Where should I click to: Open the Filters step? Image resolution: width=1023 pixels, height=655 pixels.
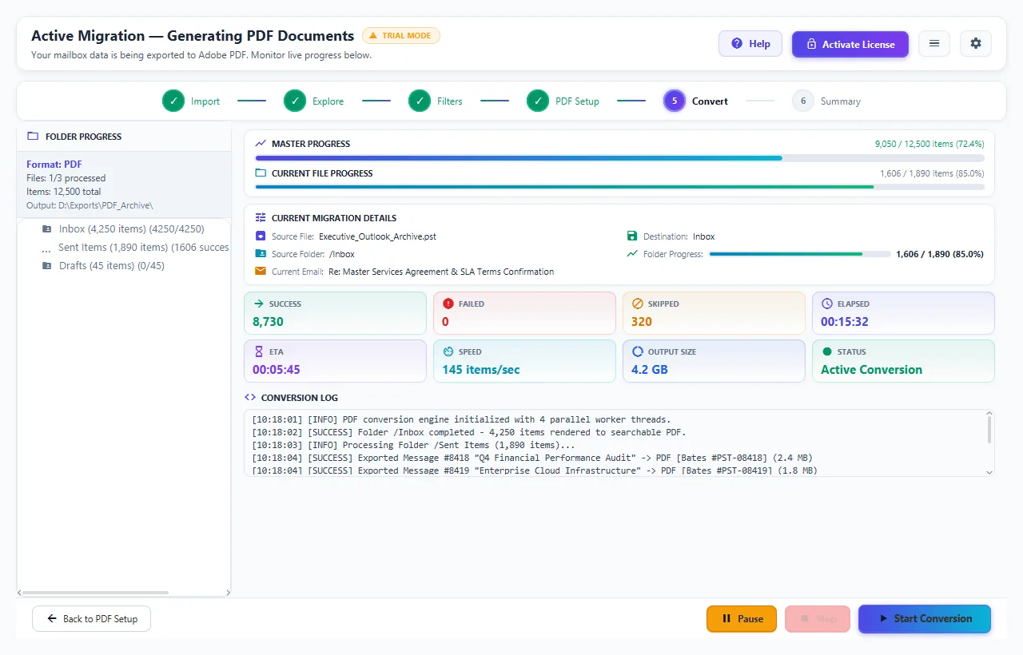pyautogui.click(x=436, y=101)
